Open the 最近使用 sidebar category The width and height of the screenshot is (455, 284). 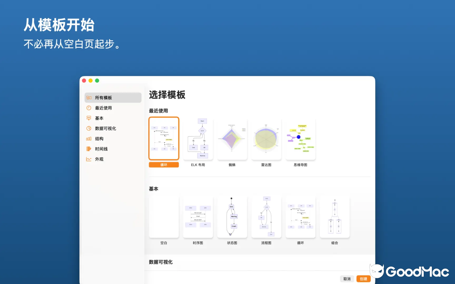(113, 108)
